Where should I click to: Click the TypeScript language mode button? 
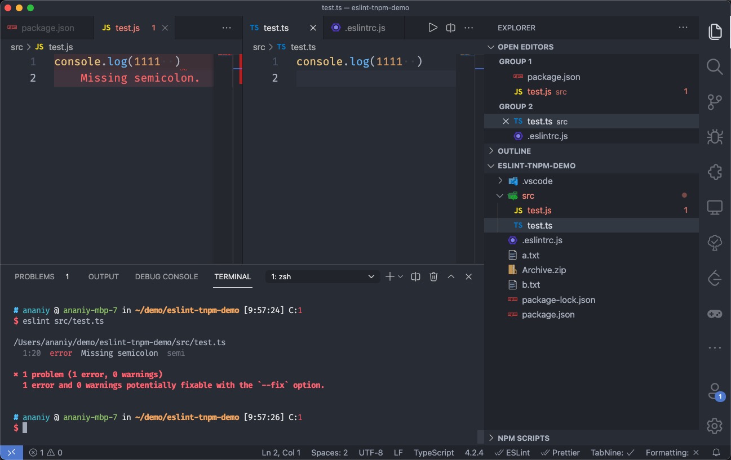(434, 453)
